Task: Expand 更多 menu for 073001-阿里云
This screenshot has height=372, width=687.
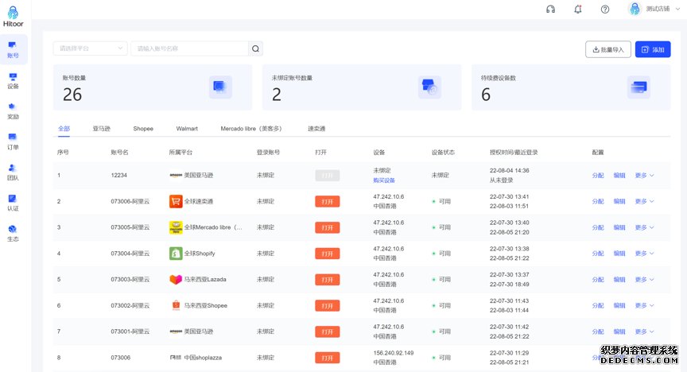Action: tap(645, 331)
